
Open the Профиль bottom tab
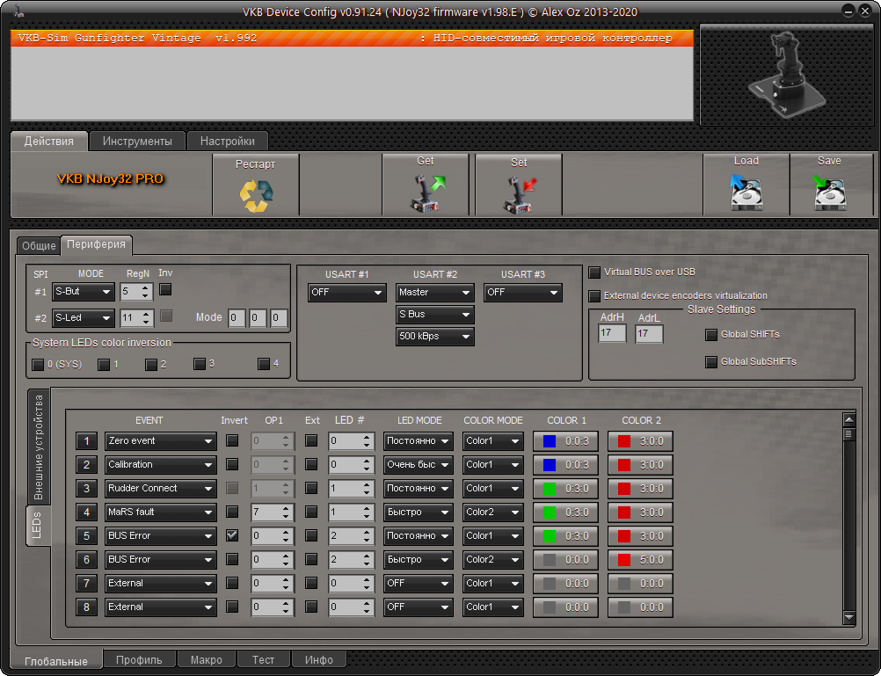click(139, 659)
